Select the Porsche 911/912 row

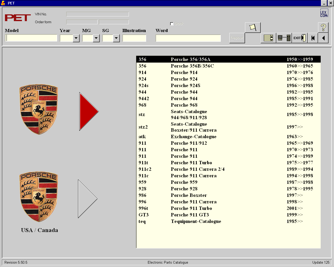(x=228, y=143)
